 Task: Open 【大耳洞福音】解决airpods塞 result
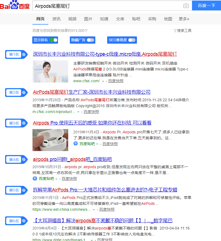pos(103,221)
